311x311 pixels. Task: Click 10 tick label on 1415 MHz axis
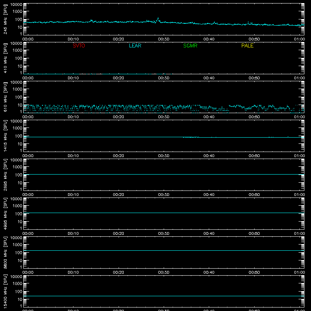[x=20, y=144]
